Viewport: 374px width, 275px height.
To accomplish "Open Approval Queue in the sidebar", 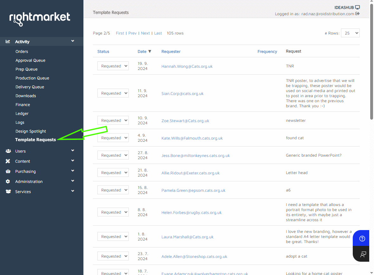I will (30, 60).
